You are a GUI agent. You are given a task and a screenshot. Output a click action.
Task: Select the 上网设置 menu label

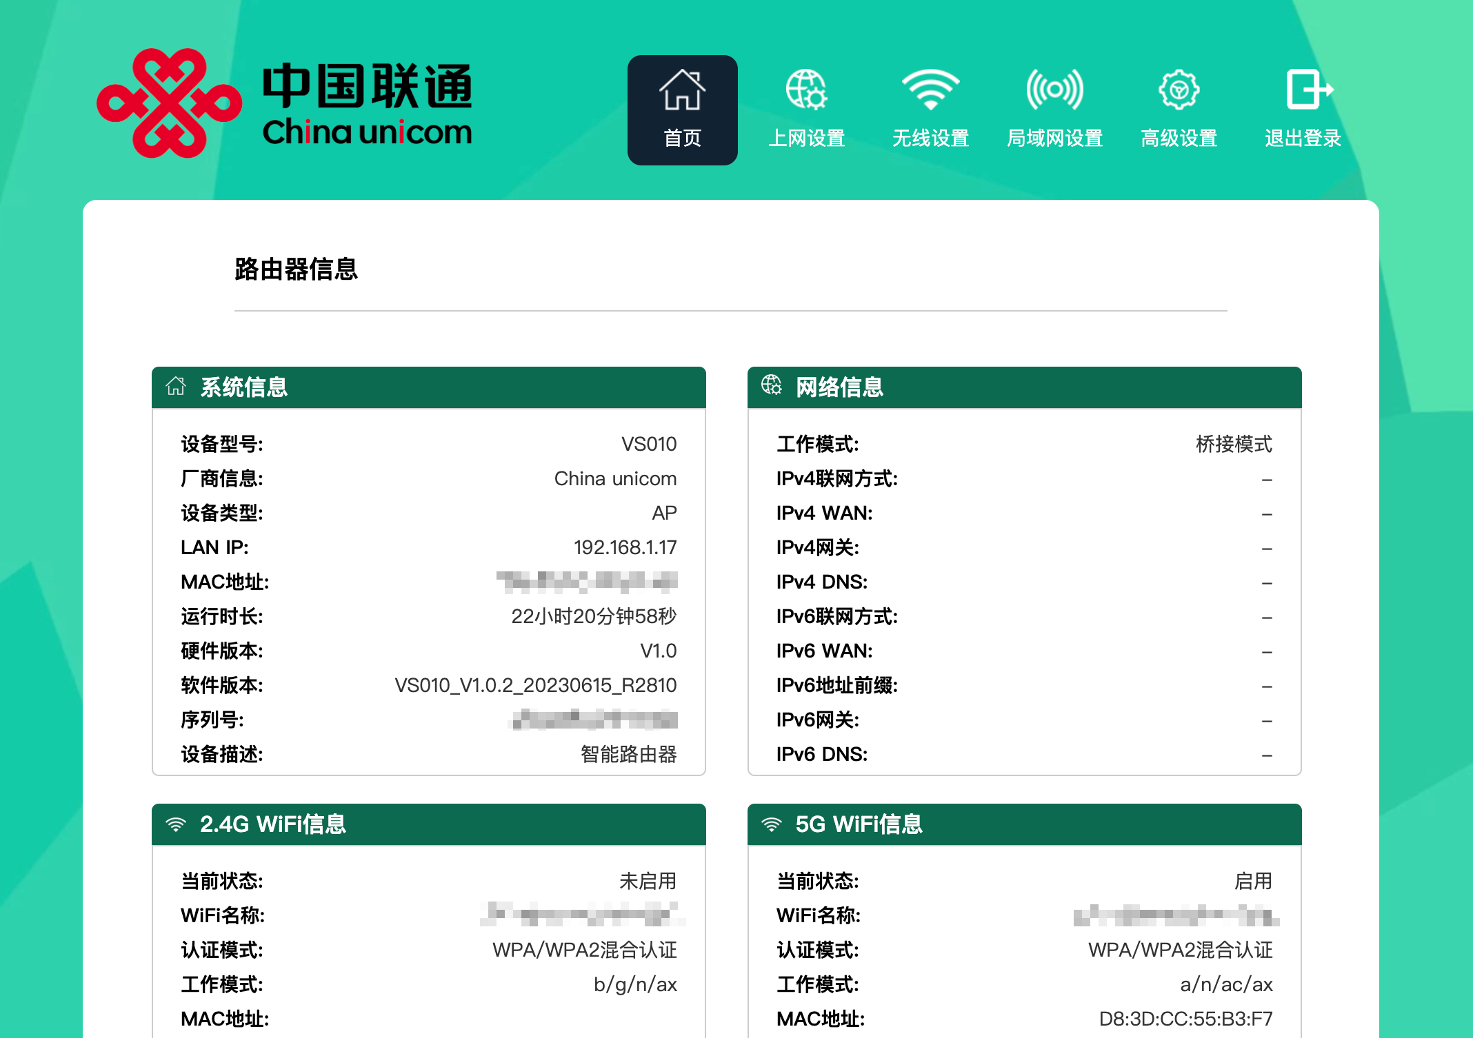point(806,138)
